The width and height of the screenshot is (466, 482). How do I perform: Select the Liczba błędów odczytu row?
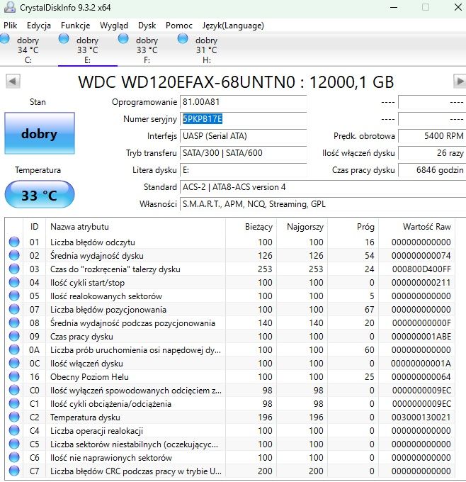[x=229, y=242]
